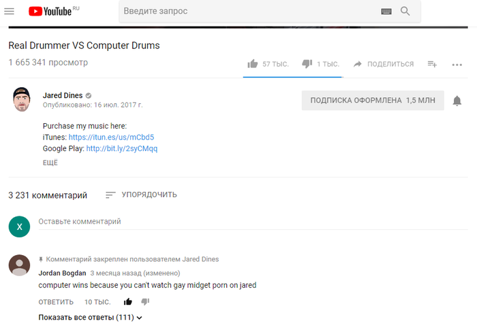This screenshot has width=477, height=336.
Task: Click the Поделиться share button
Action: coord(384,64)
